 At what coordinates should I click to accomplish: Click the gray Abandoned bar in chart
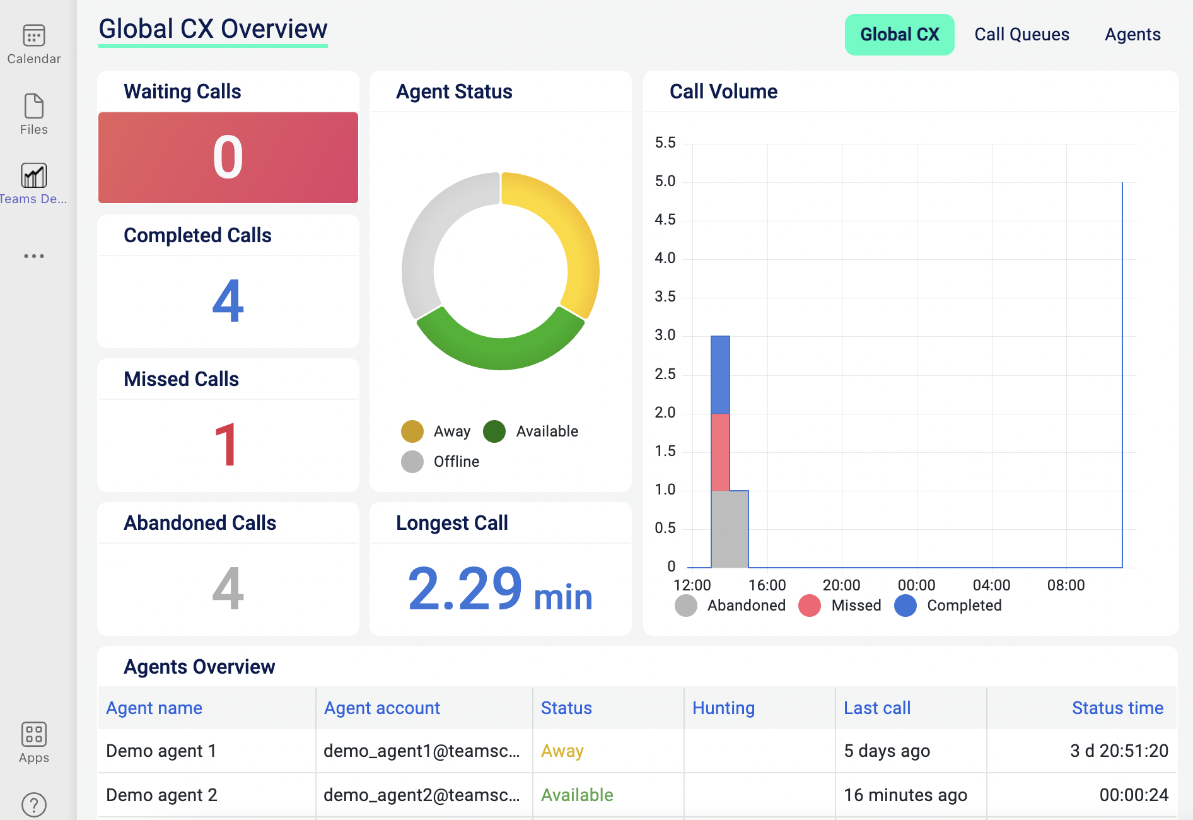click(730, 529)
